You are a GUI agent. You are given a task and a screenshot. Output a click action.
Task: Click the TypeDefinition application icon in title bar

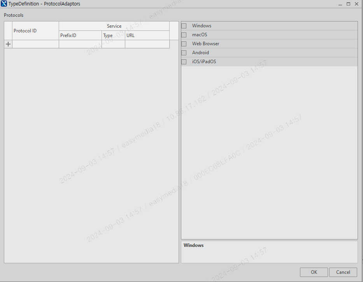(x=4, y=4)
